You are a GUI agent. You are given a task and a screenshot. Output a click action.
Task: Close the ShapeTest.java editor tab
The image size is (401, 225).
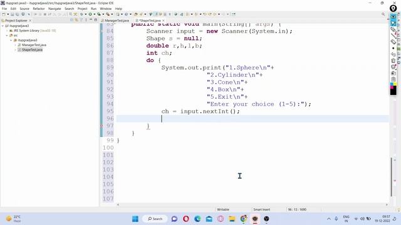pyautogui.click(x=164, y=21)
